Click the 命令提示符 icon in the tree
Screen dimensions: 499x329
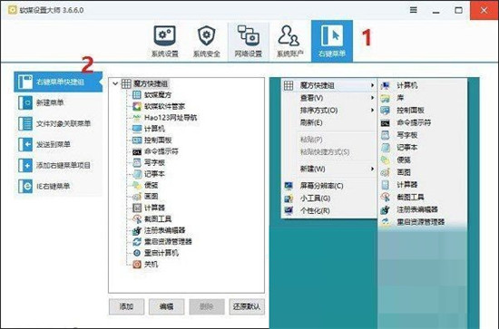tap(137, 151)
